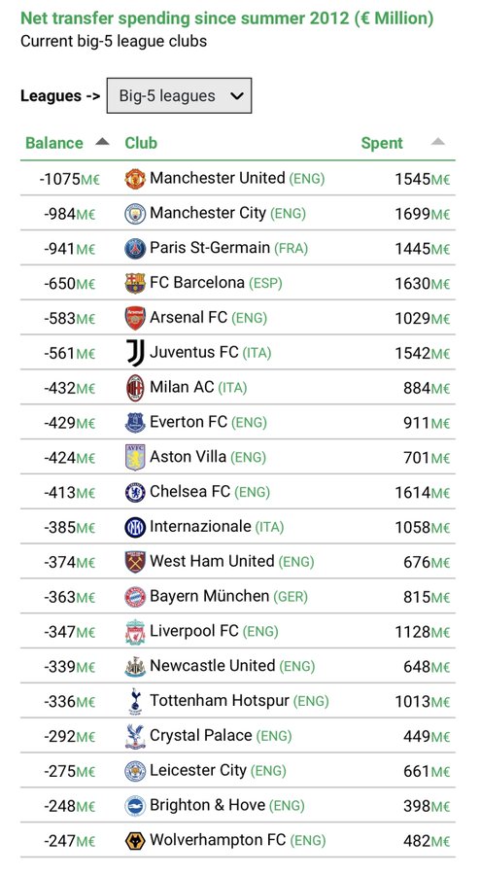Viewport: 480px width, 875px height.
Task: Click the FC Barcelona crest icon
Action: coord(135,284)
